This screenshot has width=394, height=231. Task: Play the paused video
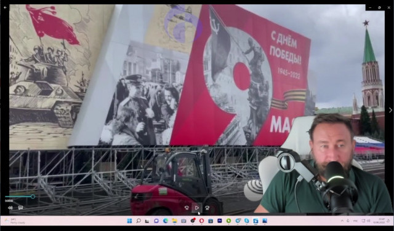pos(197,208)
